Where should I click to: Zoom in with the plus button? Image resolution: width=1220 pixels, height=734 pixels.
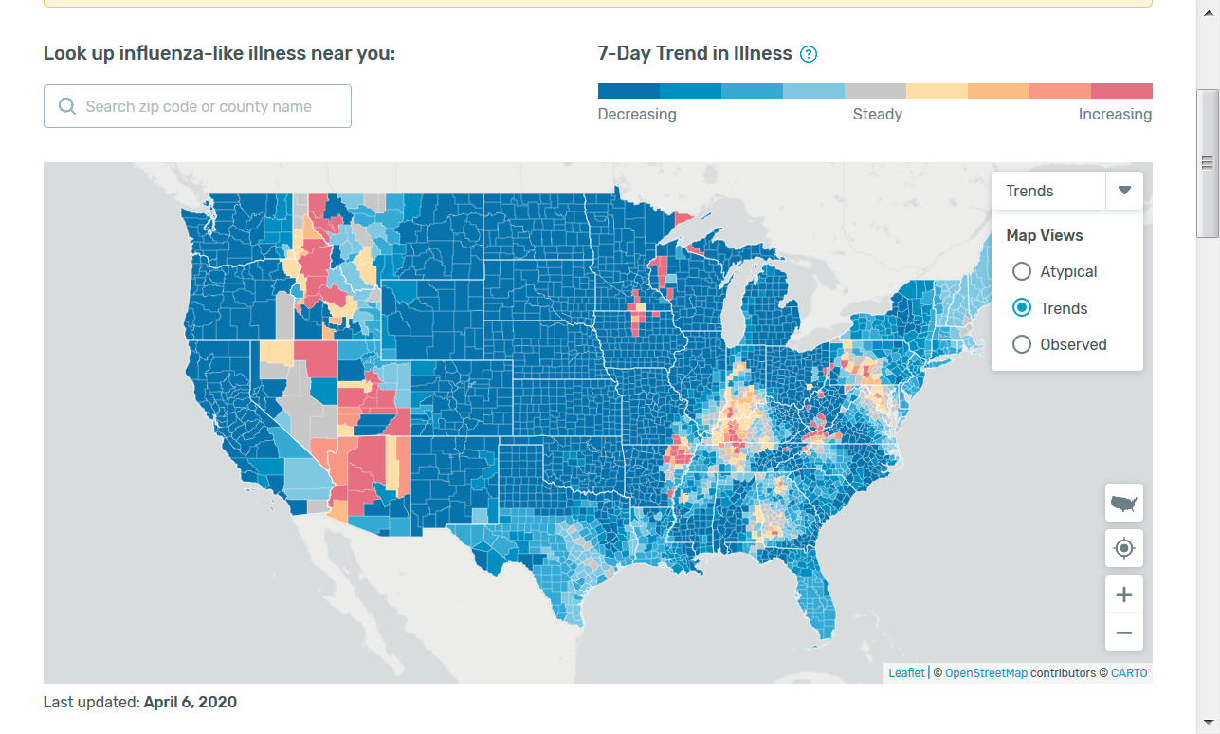click(1123, 595)
